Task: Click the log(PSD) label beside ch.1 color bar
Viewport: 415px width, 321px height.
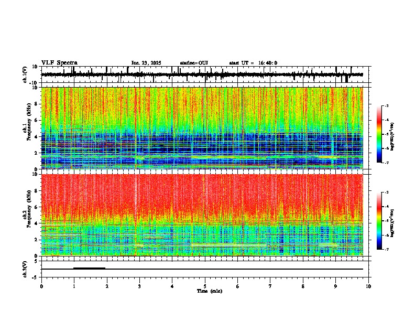Action: 392,137
